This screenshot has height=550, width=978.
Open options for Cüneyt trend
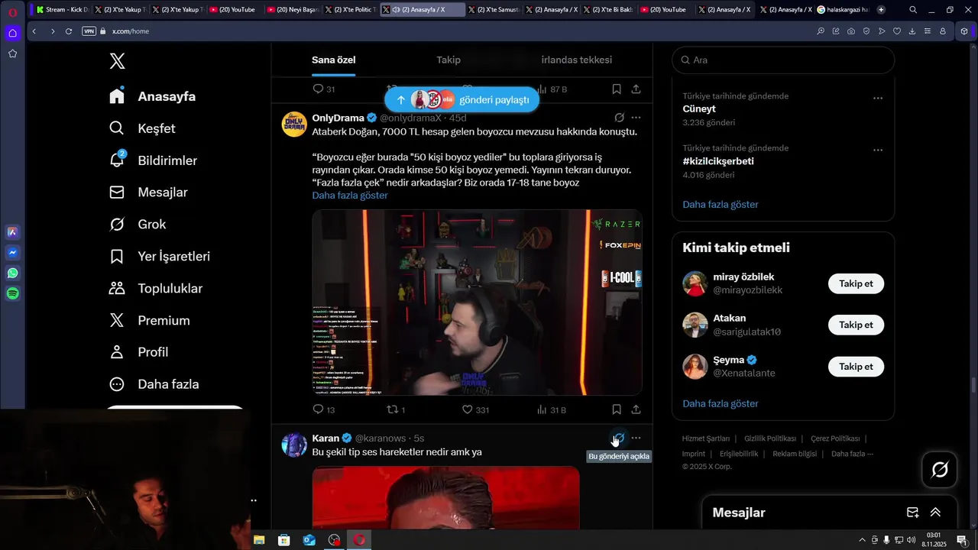(x=878, y=98)
